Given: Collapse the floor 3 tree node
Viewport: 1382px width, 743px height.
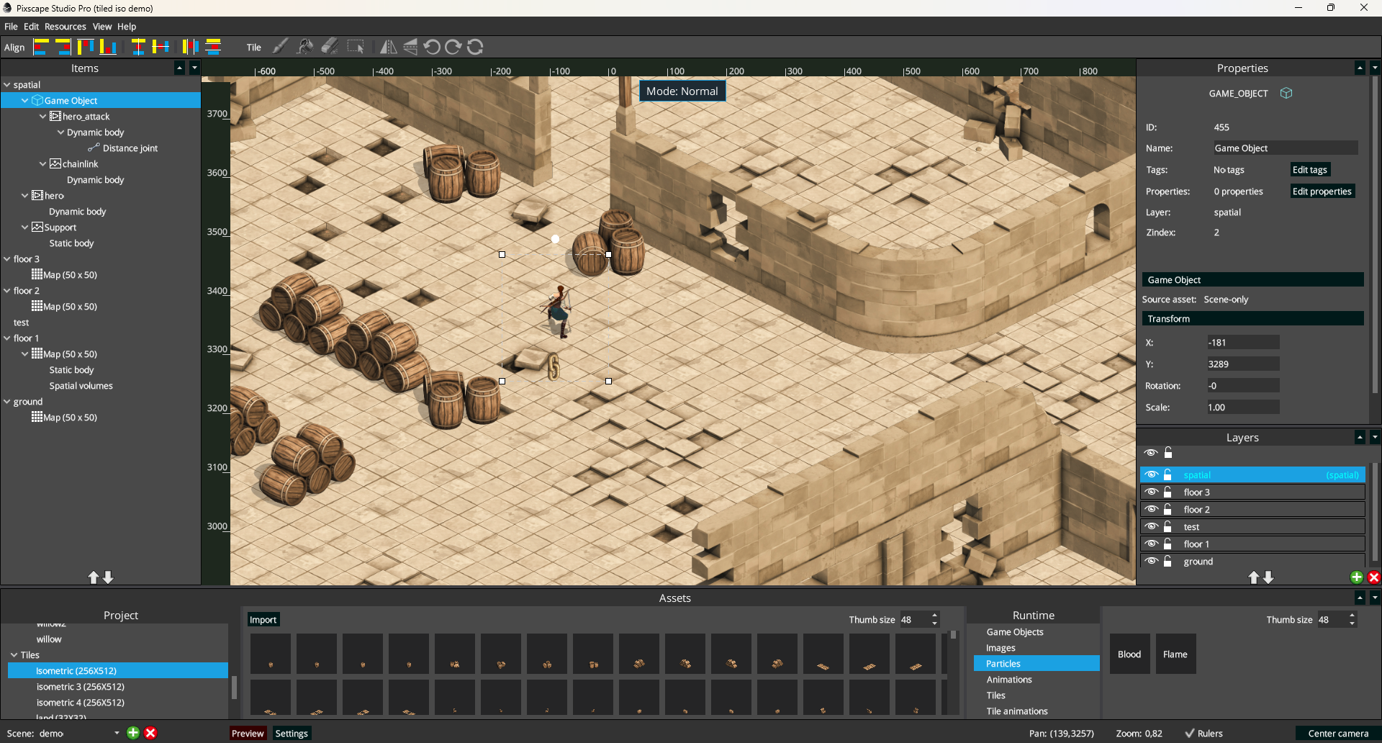Looking at the screenshot, I should tap(7, 259).
